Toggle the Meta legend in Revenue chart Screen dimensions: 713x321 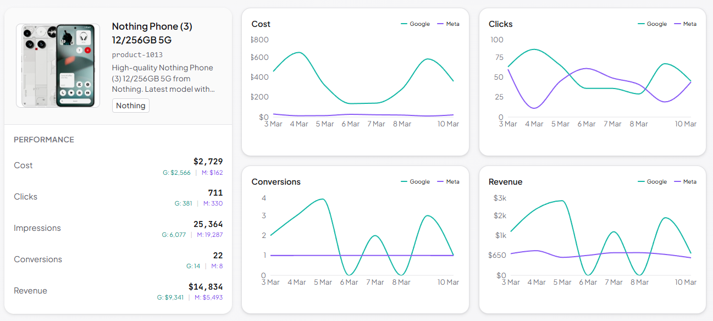click(x=685, y=181)
